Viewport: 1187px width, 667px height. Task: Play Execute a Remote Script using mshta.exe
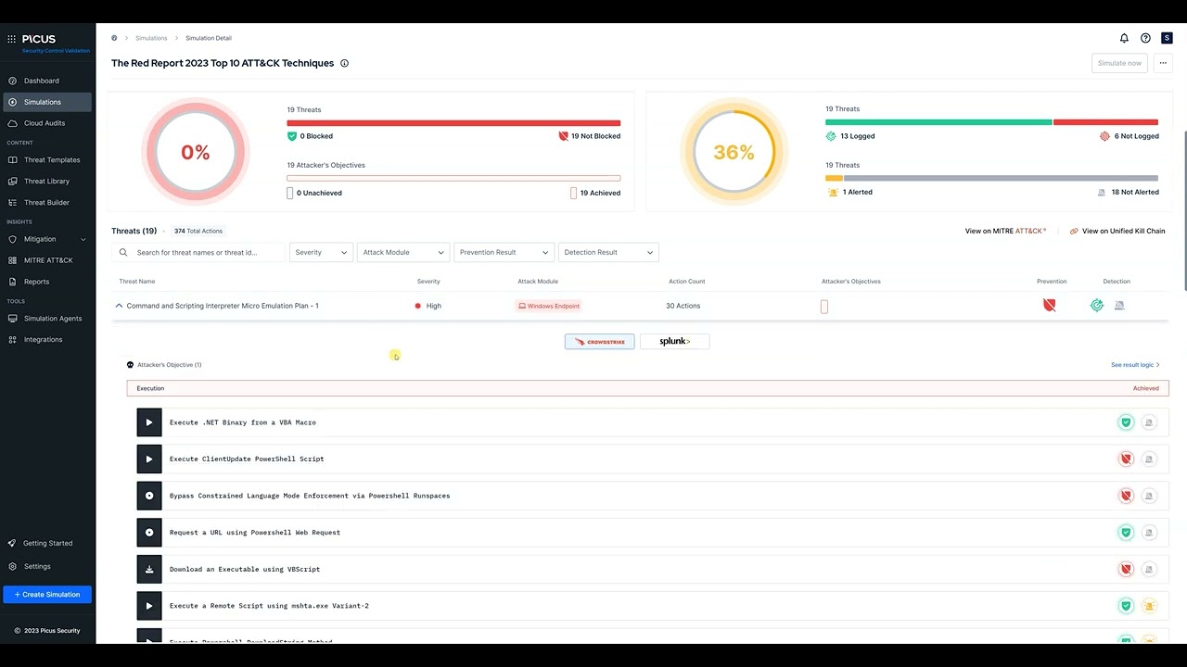(149, 606)
